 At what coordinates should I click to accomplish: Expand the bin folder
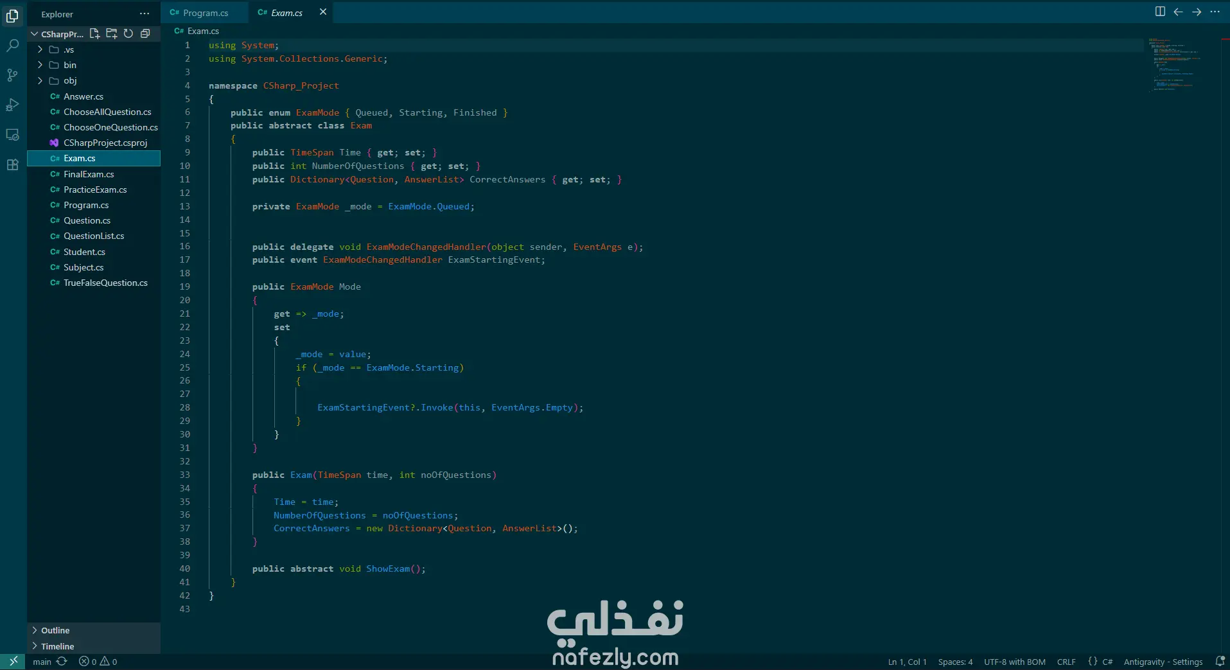(x=94, y=65)
